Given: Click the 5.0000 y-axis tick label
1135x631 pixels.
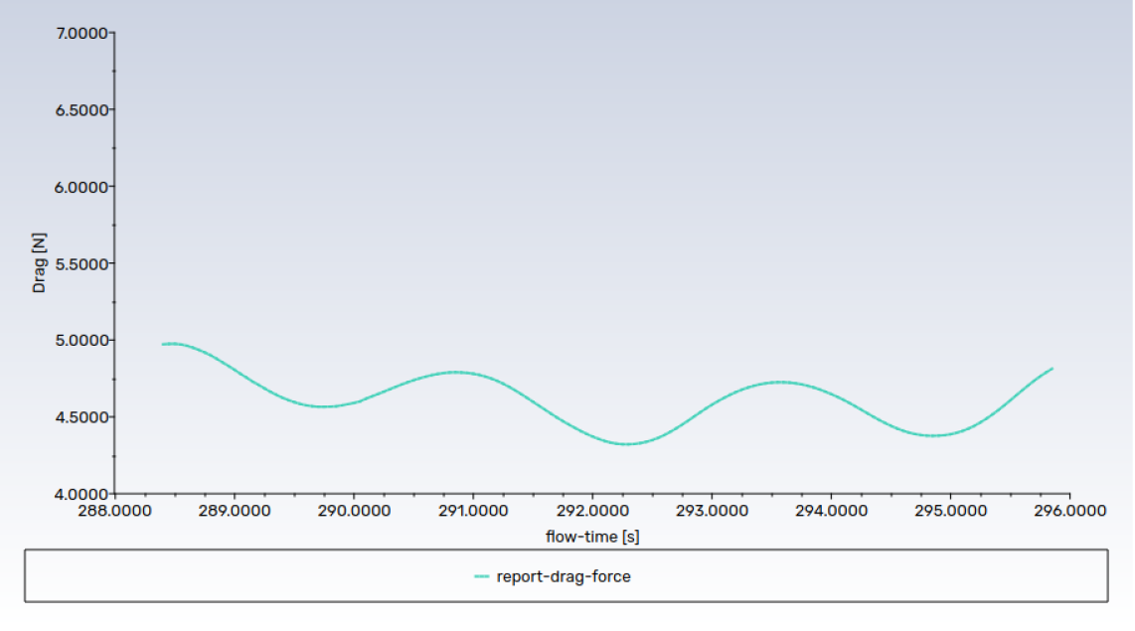Looking at the screenshot, I should (81, 340).
